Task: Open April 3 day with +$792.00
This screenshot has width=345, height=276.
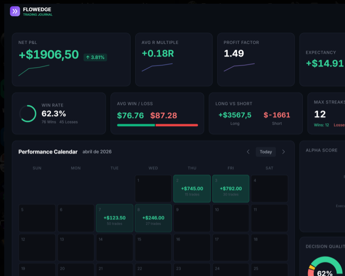Action: [x=231, y=189]
